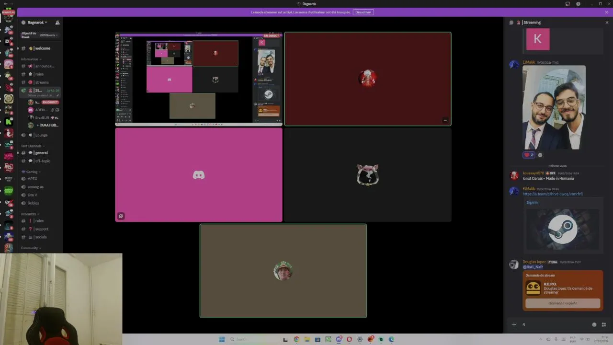Viewport: 613px width, 345px height.
Task: Click the invite members icon beside Ragnarok
Action: pyautogui.click(x=57, y=23)
